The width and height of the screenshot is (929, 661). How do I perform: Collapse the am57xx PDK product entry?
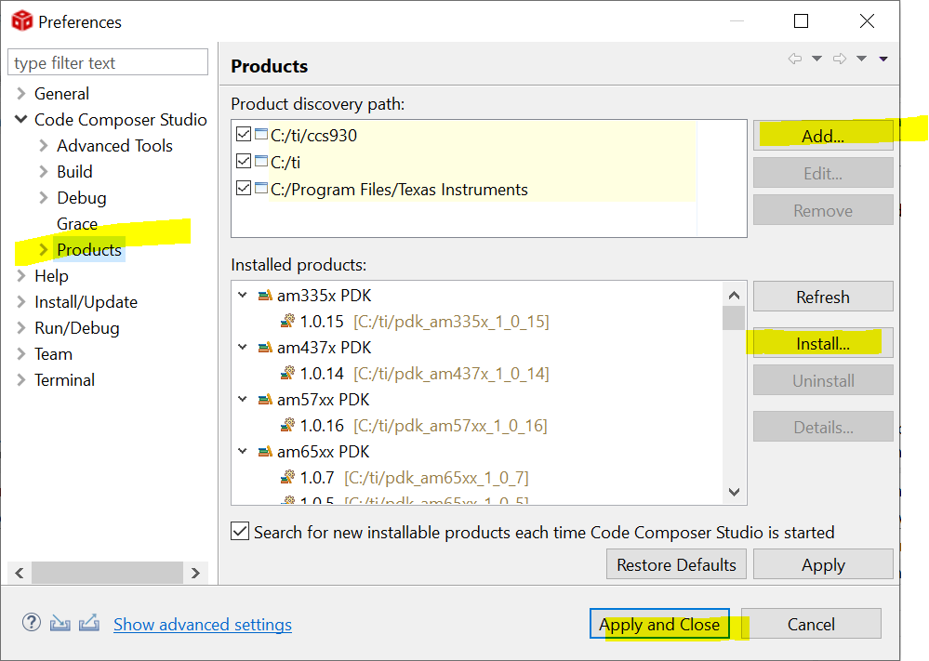coord(243,400)
